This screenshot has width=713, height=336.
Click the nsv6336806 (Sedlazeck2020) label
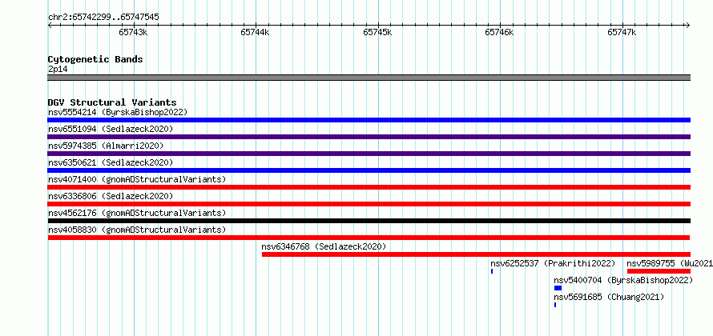pyautogui.click(x=111, y=196)
